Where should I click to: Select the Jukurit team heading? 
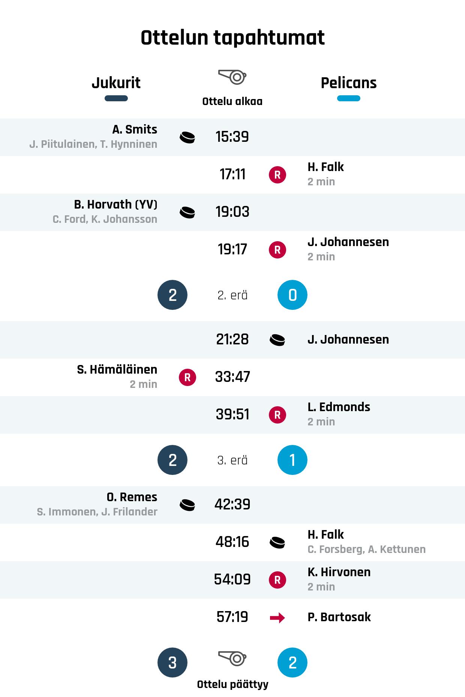pos(116,83)
